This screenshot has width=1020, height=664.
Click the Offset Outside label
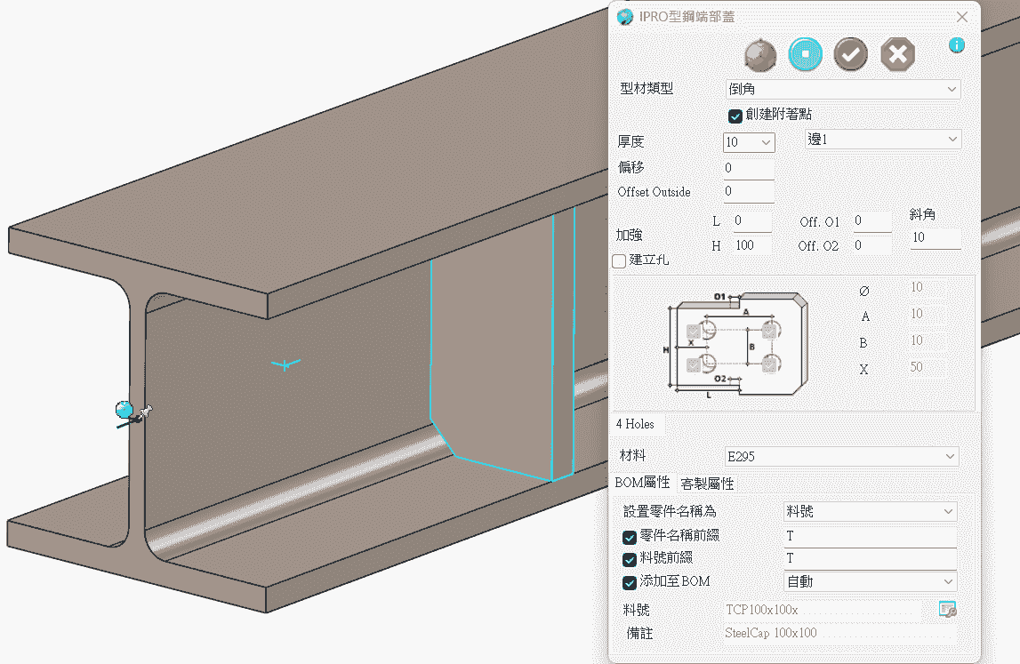[654, 192]
